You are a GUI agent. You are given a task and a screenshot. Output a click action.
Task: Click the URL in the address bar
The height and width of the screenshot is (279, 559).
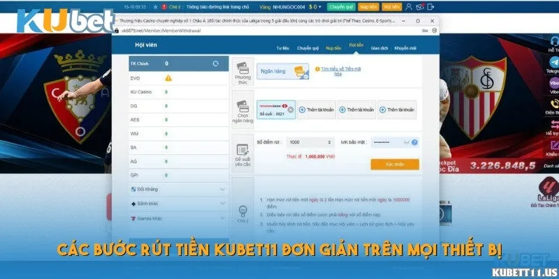pos(161,31)
